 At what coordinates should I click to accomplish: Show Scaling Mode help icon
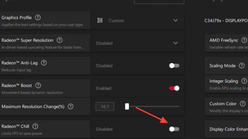pyautogui.click(x=242, y=66)
